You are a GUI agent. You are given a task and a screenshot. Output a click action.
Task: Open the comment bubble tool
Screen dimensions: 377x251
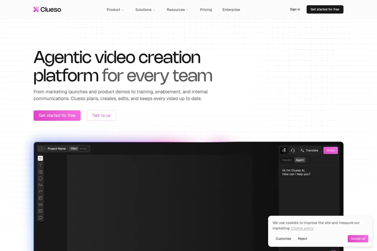click(40, 218)
